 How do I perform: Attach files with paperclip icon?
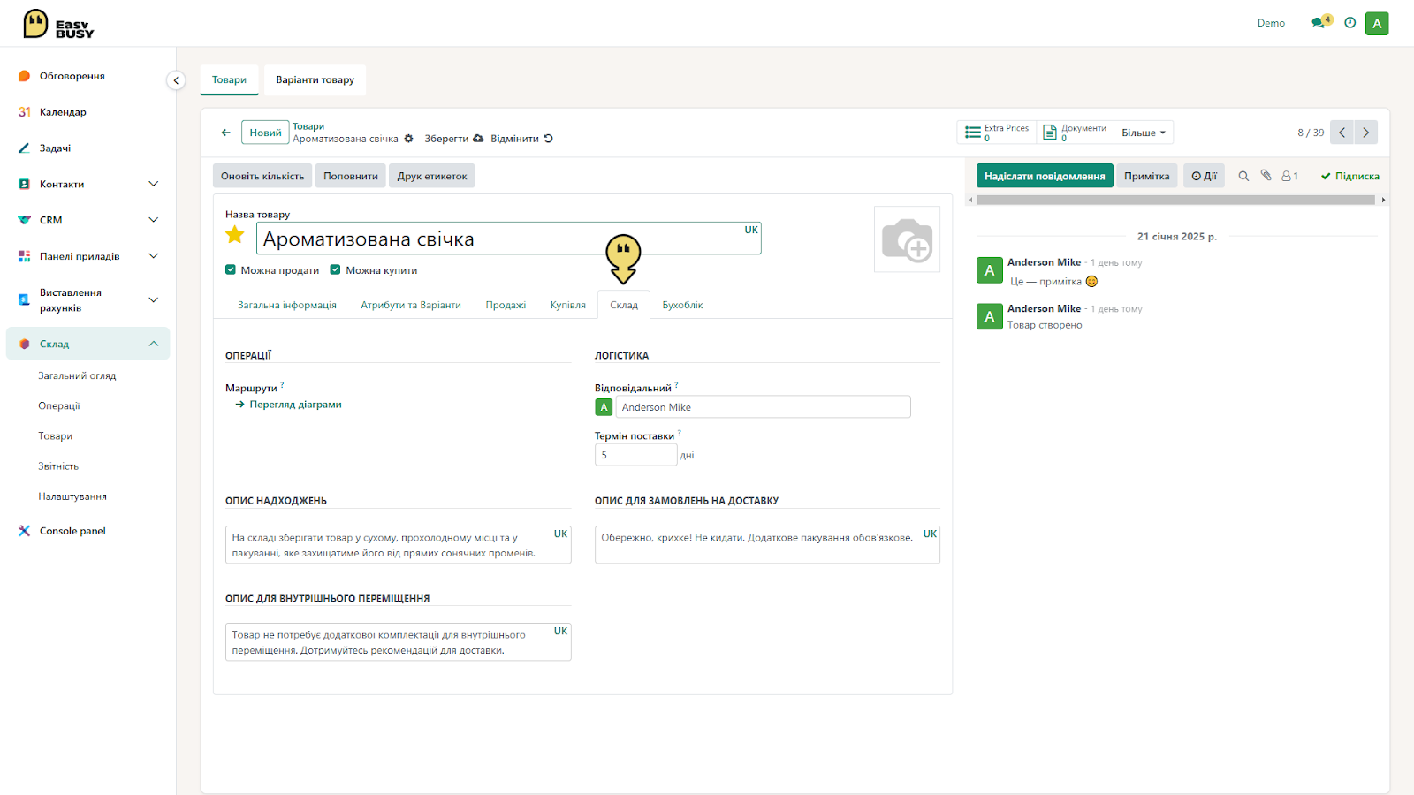click(x=1266, y=176)
